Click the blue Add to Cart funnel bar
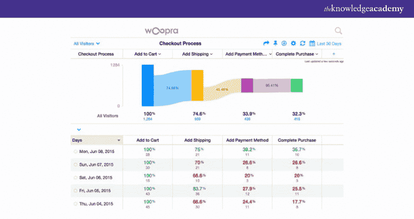 pos(148,85)
